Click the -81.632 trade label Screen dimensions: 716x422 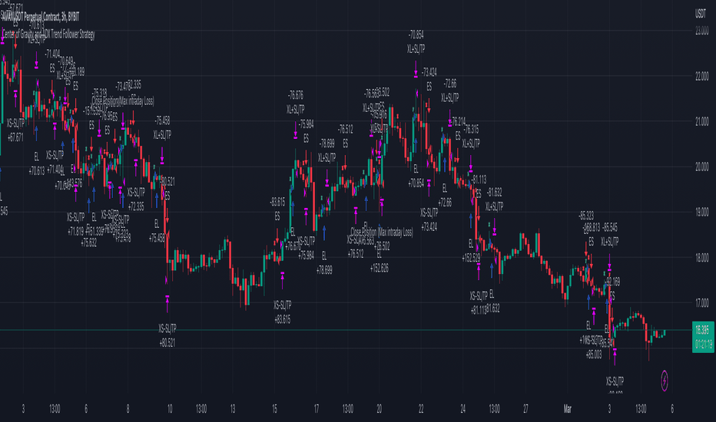[x=494, y=192]
